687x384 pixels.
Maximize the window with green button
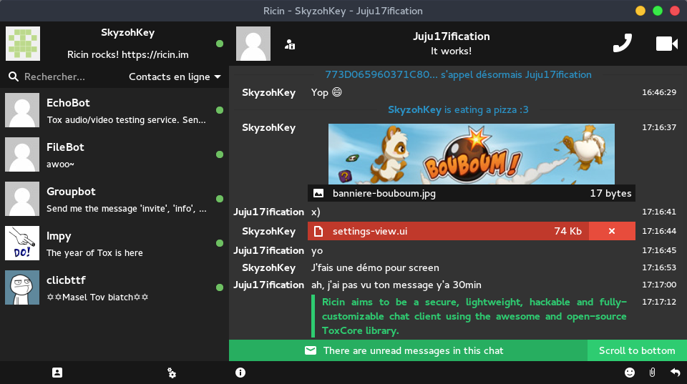[x=658, y=11]
